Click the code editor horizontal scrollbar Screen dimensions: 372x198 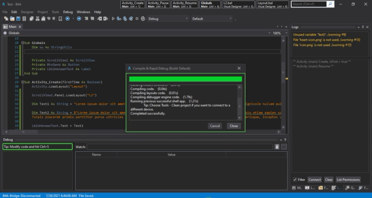pyautogui.click(x=142, y=132)
